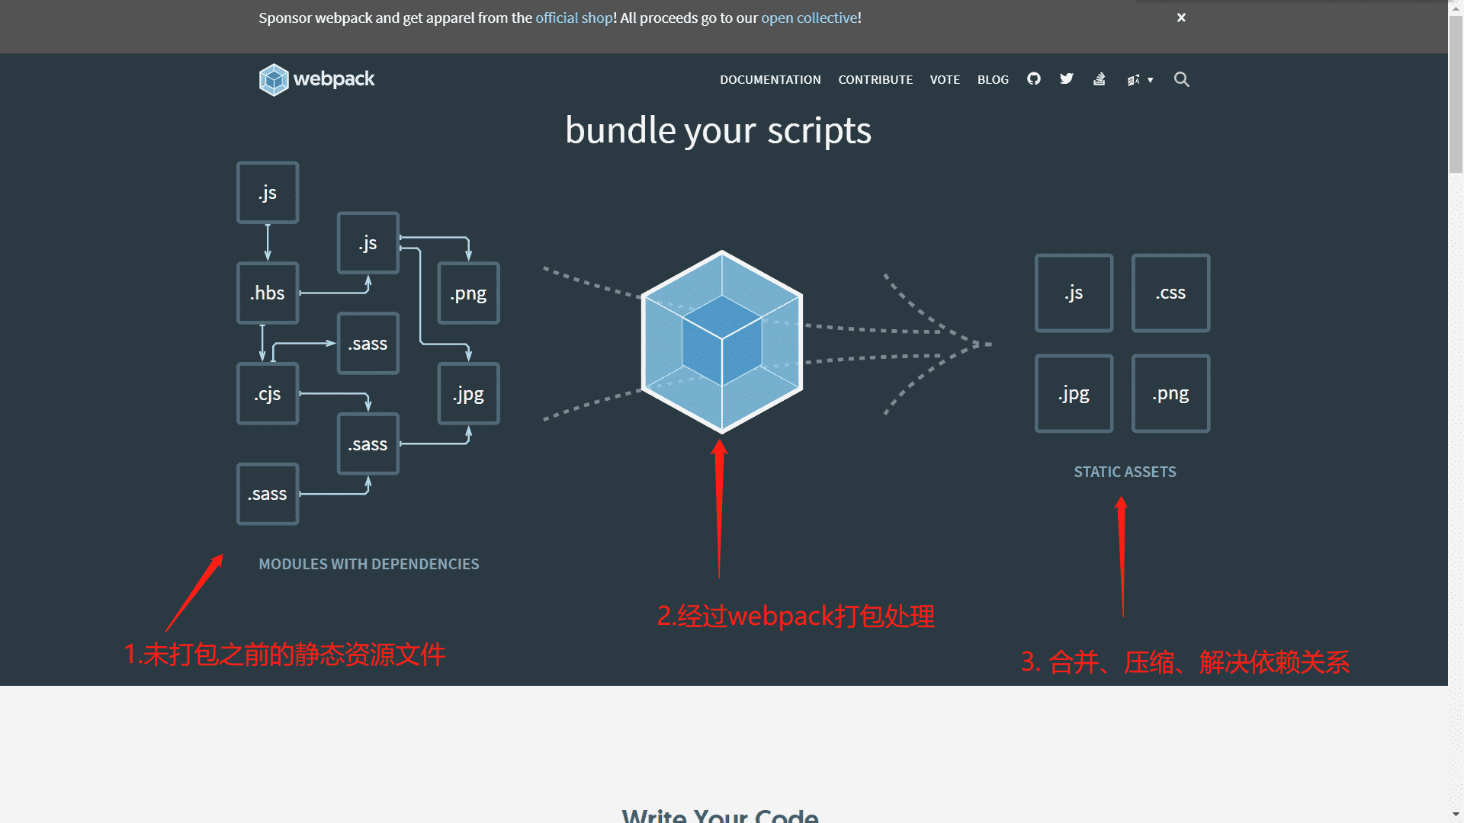Open the VOTE menu item
The width and height of the screenshot is (1464, 823).
click(945, 79)
